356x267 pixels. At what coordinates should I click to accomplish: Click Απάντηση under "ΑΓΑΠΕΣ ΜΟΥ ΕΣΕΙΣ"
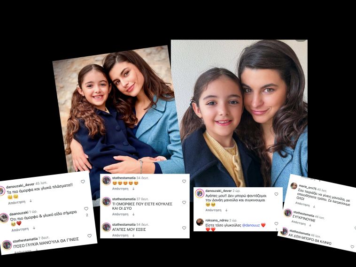[x=120, y=236]
